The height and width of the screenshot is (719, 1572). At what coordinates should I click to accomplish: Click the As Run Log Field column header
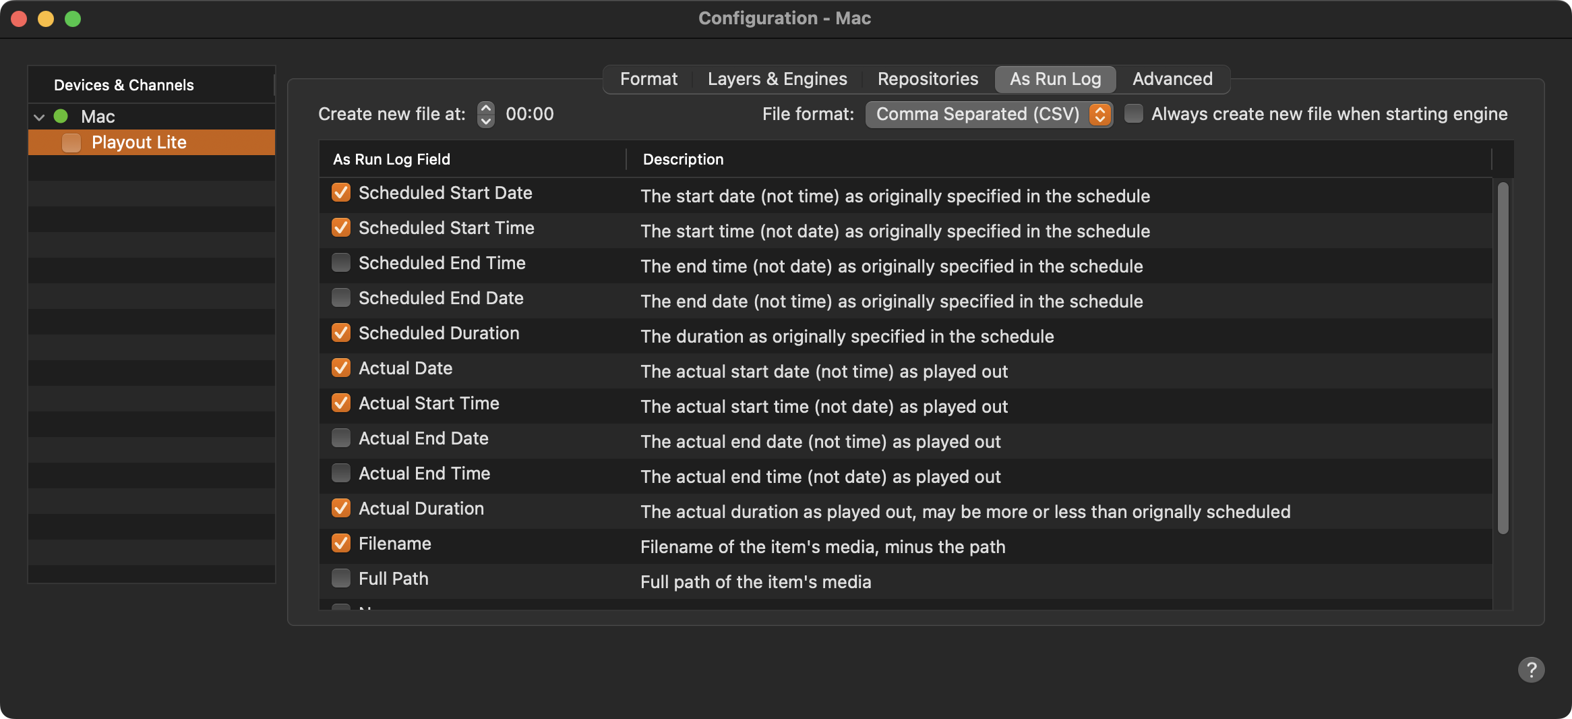473,159
